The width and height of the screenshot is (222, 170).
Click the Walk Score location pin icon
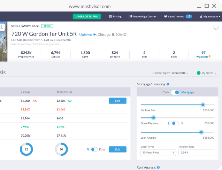210,56
